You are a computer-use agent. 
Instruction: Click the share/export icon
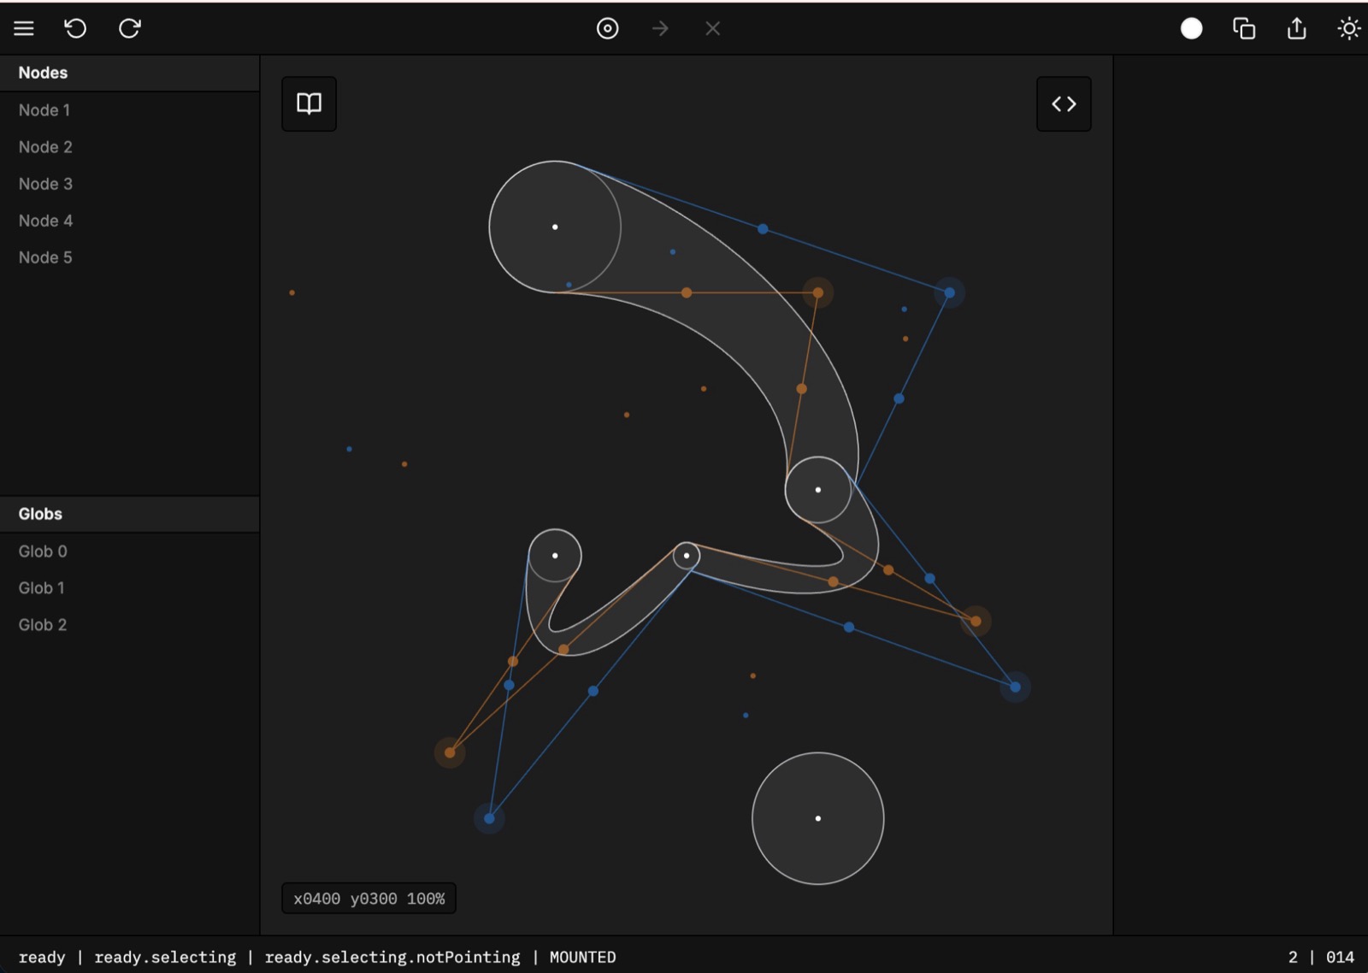coord(1297,28)
